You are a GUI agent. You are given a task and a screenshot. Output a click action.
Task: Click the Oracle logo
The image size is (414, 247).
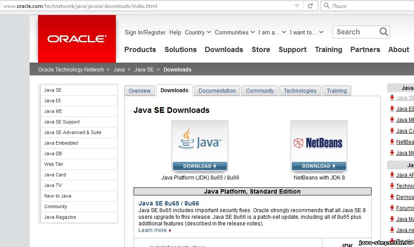pyautogui.click(x=77, y=39)
